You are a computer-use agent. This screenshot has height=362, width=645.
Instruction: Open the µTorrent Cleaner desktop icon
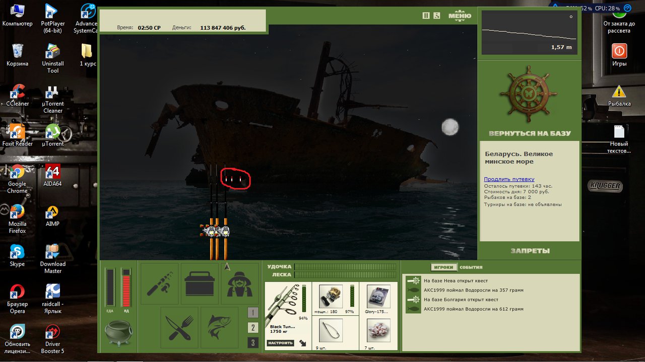pyautogui.click(x=53, y=99)
